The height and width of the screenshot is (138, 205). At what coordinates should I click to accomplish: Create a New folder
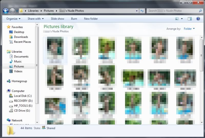pyautogui.click(x=91, y=19)
